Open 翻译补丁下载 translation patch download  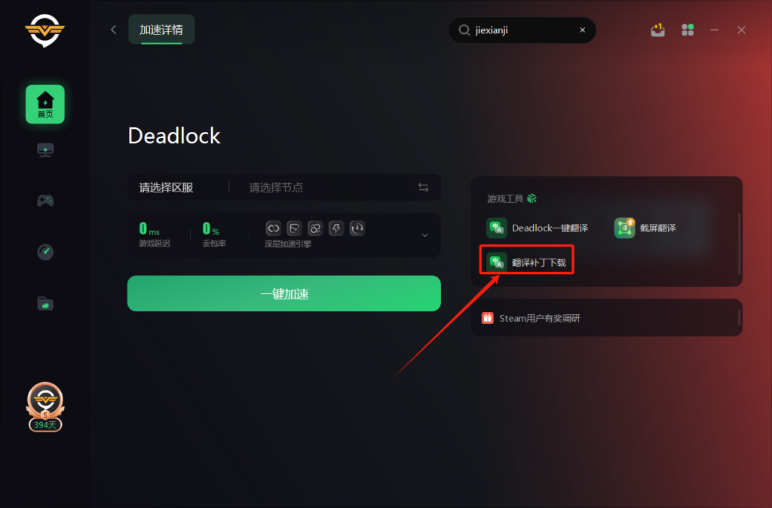(x=527, y=262)
